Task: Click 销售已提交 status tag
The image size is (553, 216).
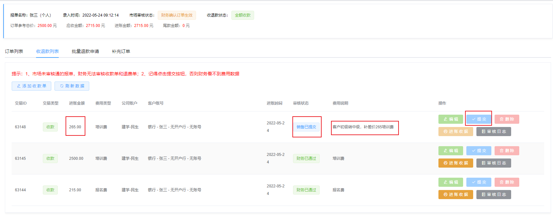Action: click(306, 127)
